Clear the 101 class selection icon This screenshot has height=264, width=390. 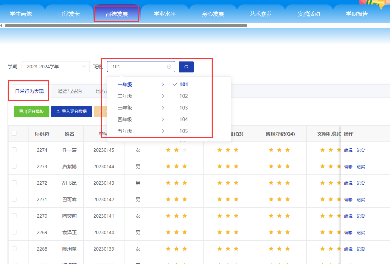tap(169, 67)
